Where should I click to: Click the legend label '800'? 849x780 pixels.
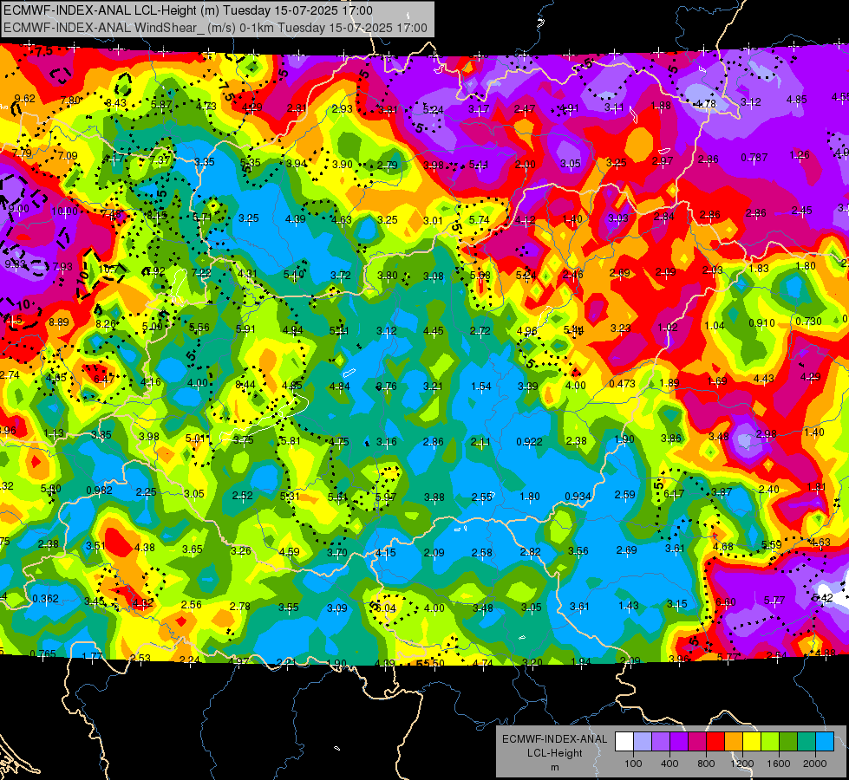coord(706,764)
